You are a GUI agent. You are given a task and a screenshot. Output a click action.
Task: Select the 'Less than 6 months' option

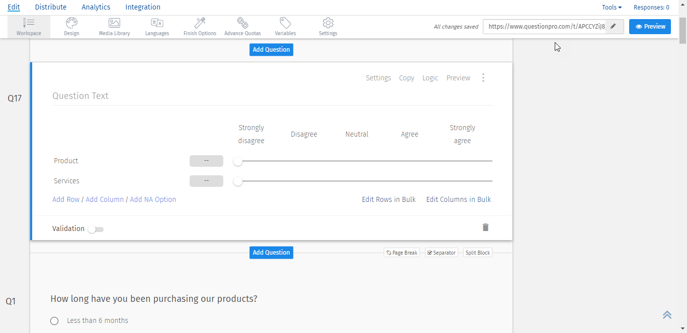54,321
